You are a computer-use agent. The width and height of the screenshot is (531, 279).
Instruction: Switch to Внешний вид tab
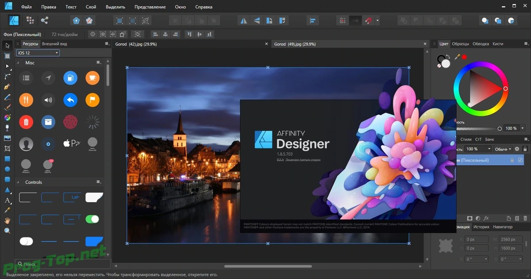54,44
